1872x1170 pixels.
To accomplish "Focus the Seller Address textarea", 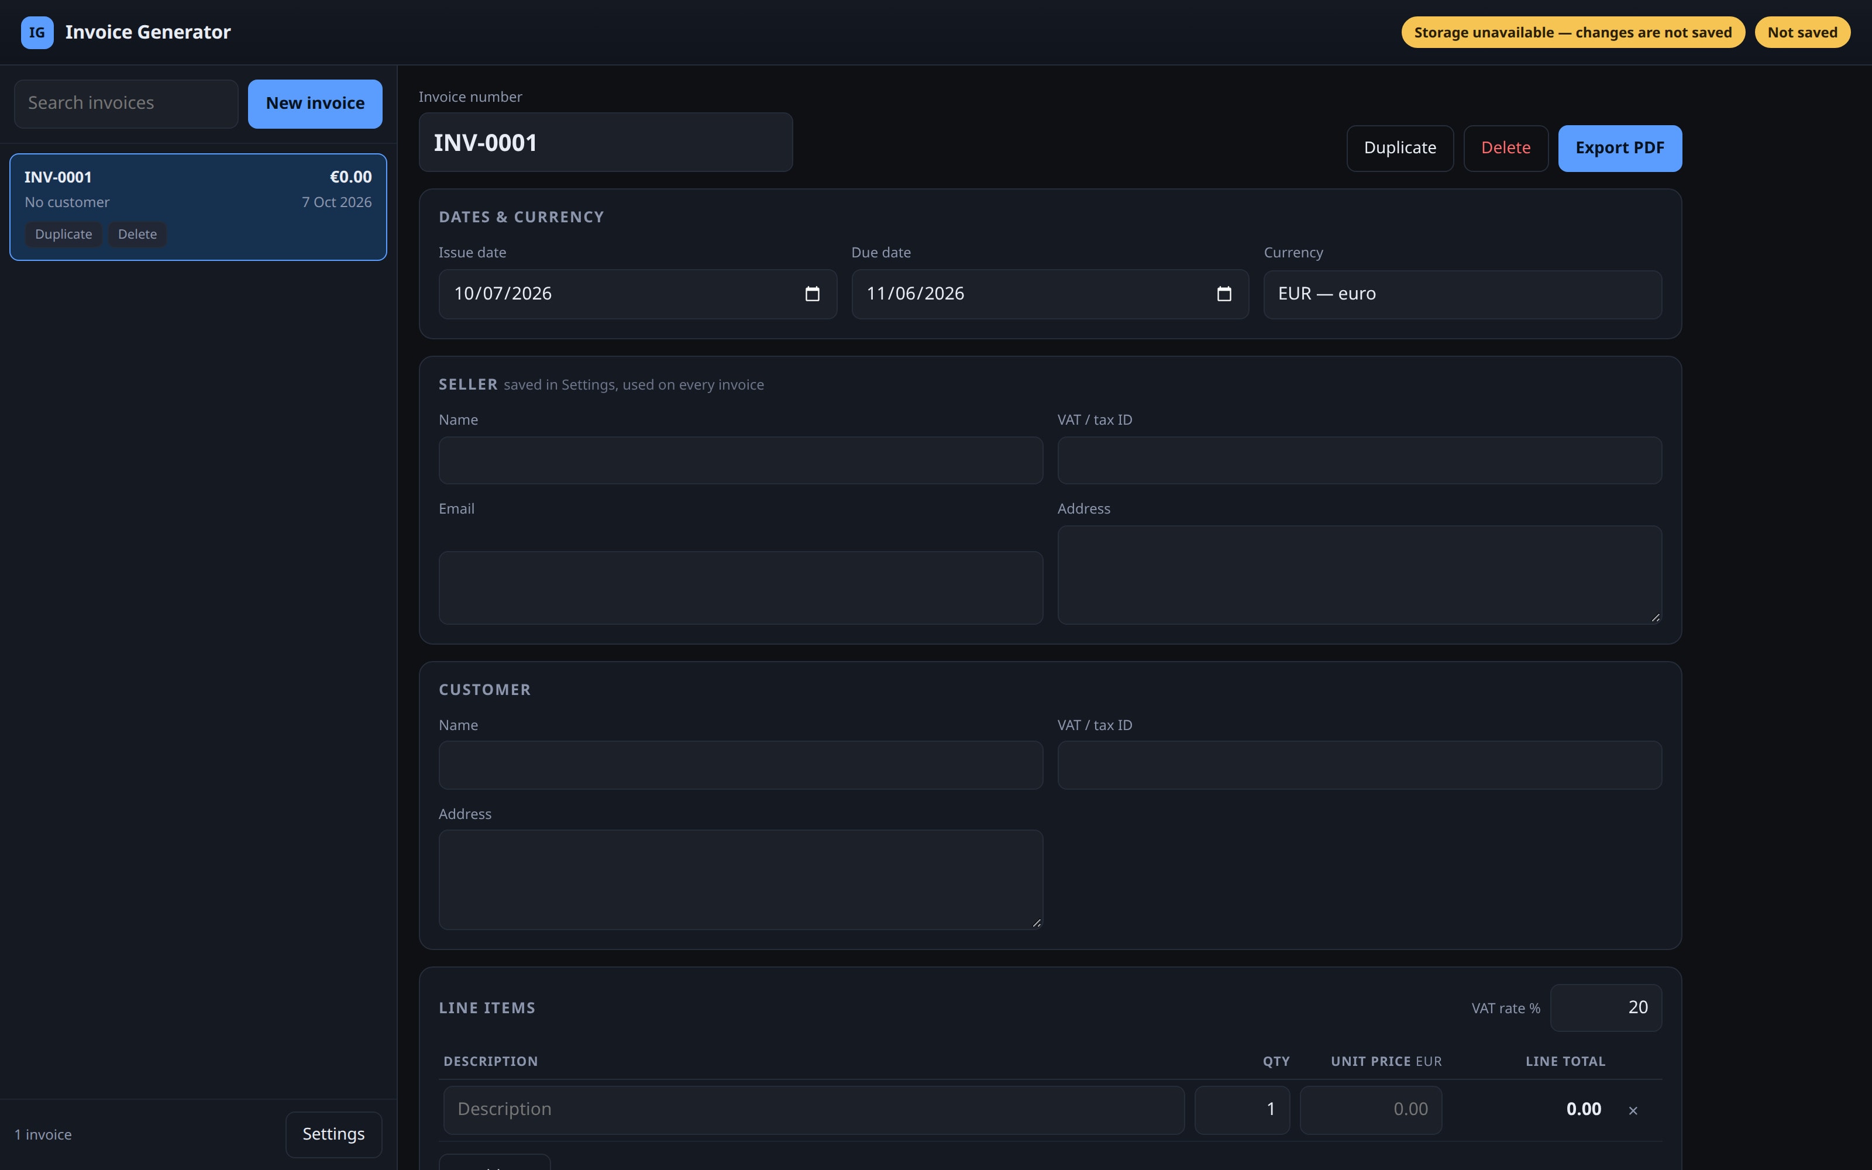I will [x=1359, y=575].
